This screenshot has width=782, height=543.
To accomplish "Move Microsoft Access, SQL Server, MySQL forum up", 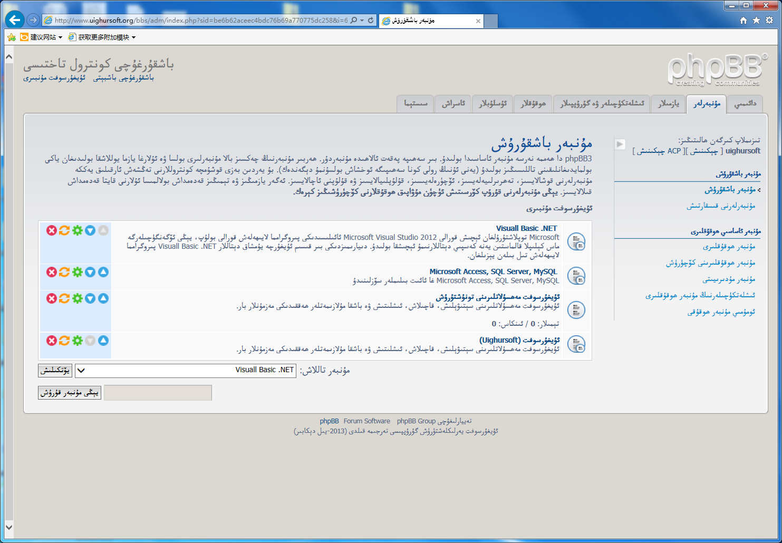I will coord(103,272).
